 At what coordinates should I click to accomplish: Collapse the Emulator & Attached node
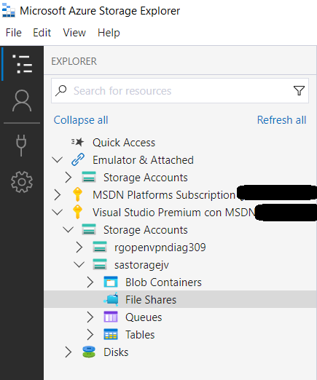tap(58, 159)
